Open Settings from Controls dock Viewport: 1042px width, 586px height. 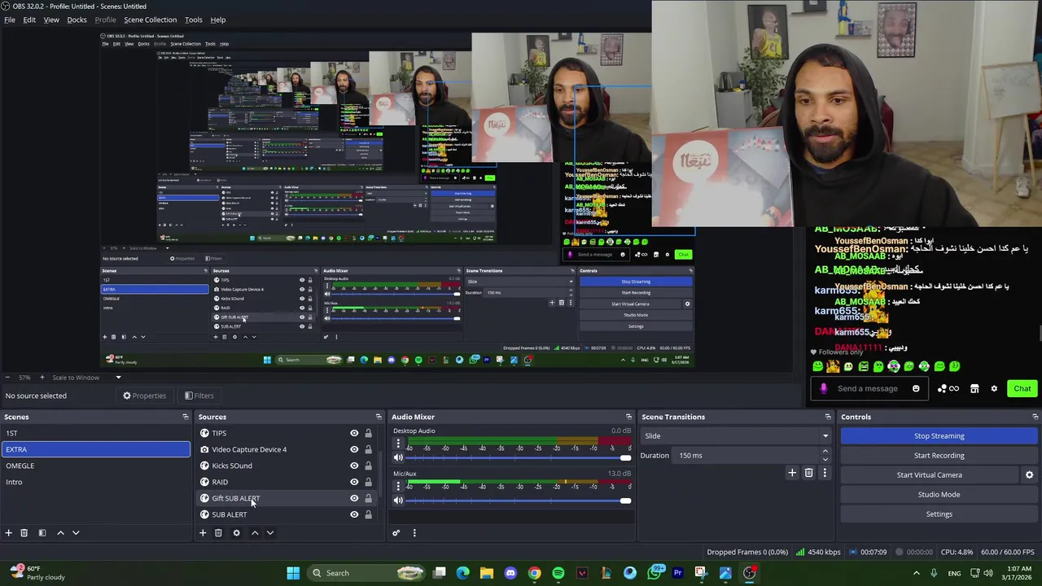tap(939, 514)
